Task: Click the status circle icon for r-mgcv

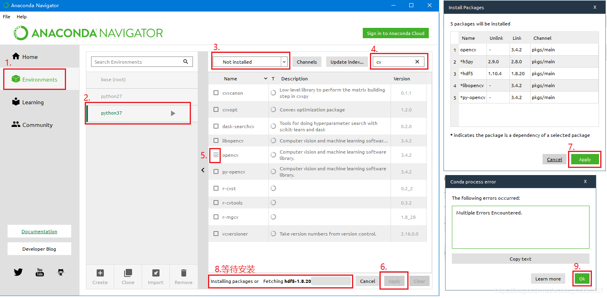Action: 273,217
